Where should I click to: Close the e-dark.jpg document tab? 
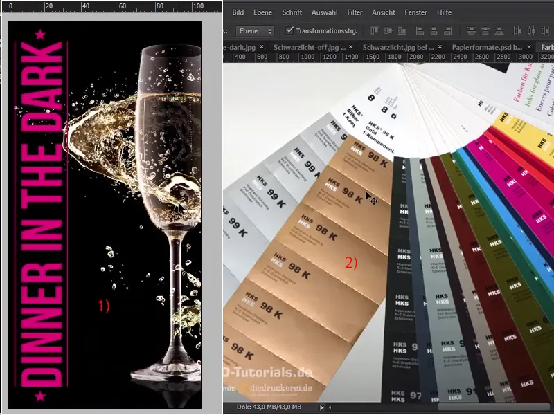262,46
